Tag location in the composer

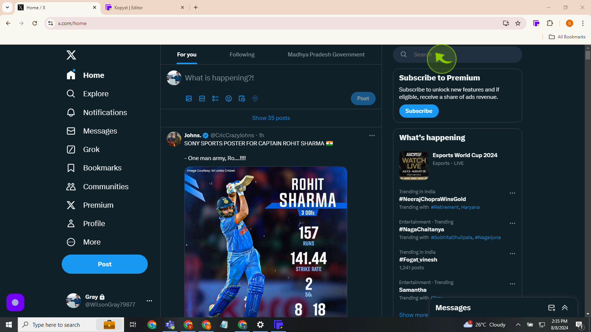(x=255, y=98)
